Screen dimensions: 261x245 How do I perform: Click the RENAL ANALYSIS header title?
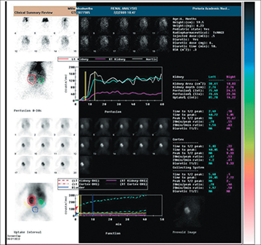[x=124, y=8]
